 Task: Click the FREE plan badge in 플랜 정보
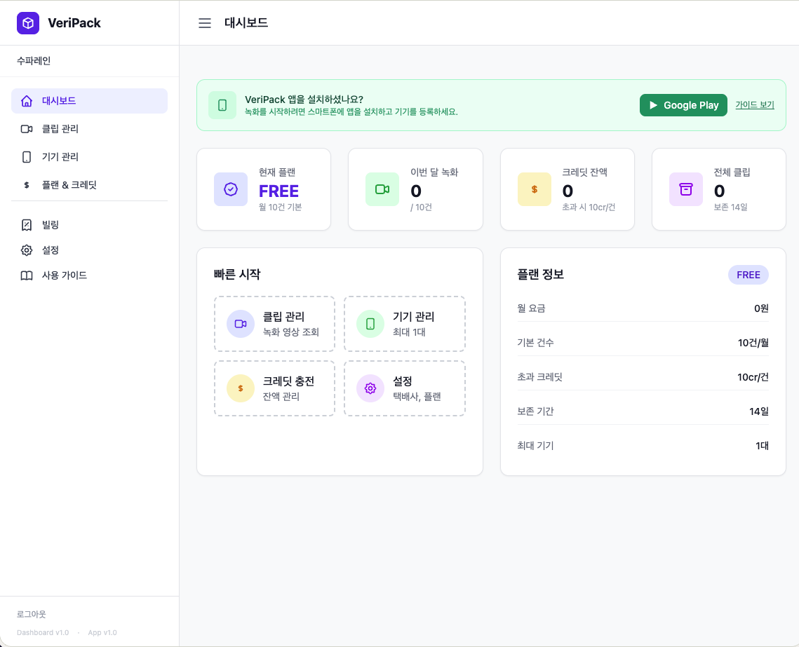coord(748,275)
